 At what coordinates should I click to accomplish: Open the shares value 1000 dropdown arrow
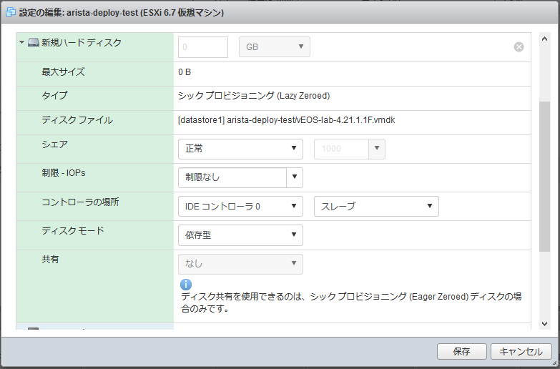(x=377, y=148)
